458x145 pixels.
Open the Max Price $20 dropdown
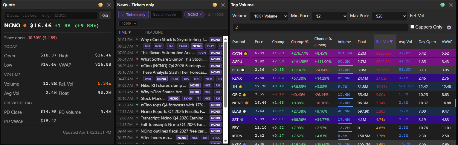tap(389, 16)
